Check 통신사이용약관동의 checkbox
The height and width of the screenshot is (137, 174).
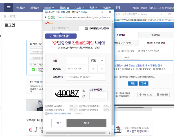81,110
